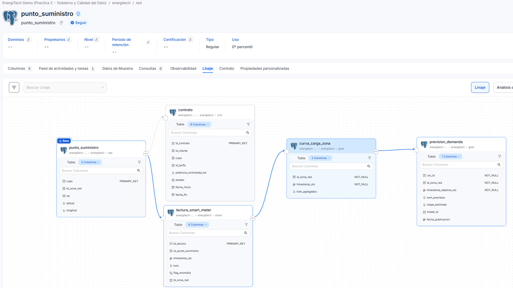Filter columns in lectura_smart_meter node
Viewport: 513px width, 288px height.
[246, 225]
